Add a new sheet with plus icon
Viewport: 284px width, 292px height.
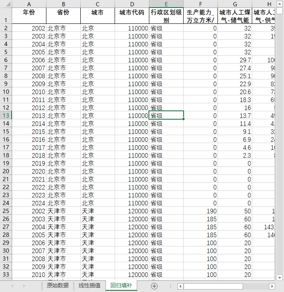[154, 286]
